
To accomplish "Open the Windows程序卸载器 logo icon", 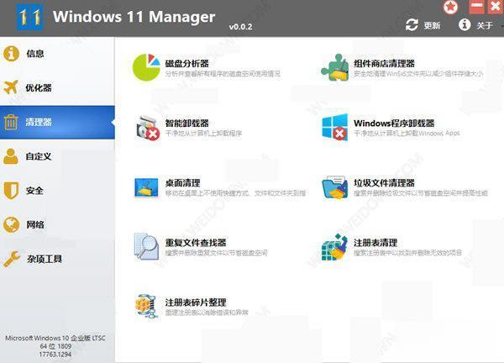I will (334, 128).
